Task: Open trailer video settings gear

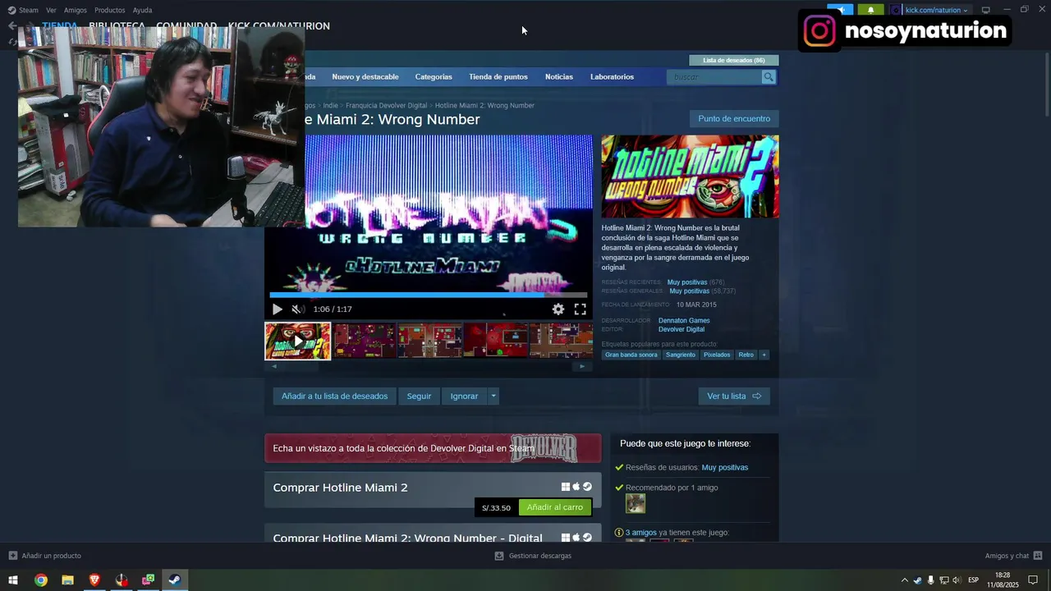Action: point(558,309)
